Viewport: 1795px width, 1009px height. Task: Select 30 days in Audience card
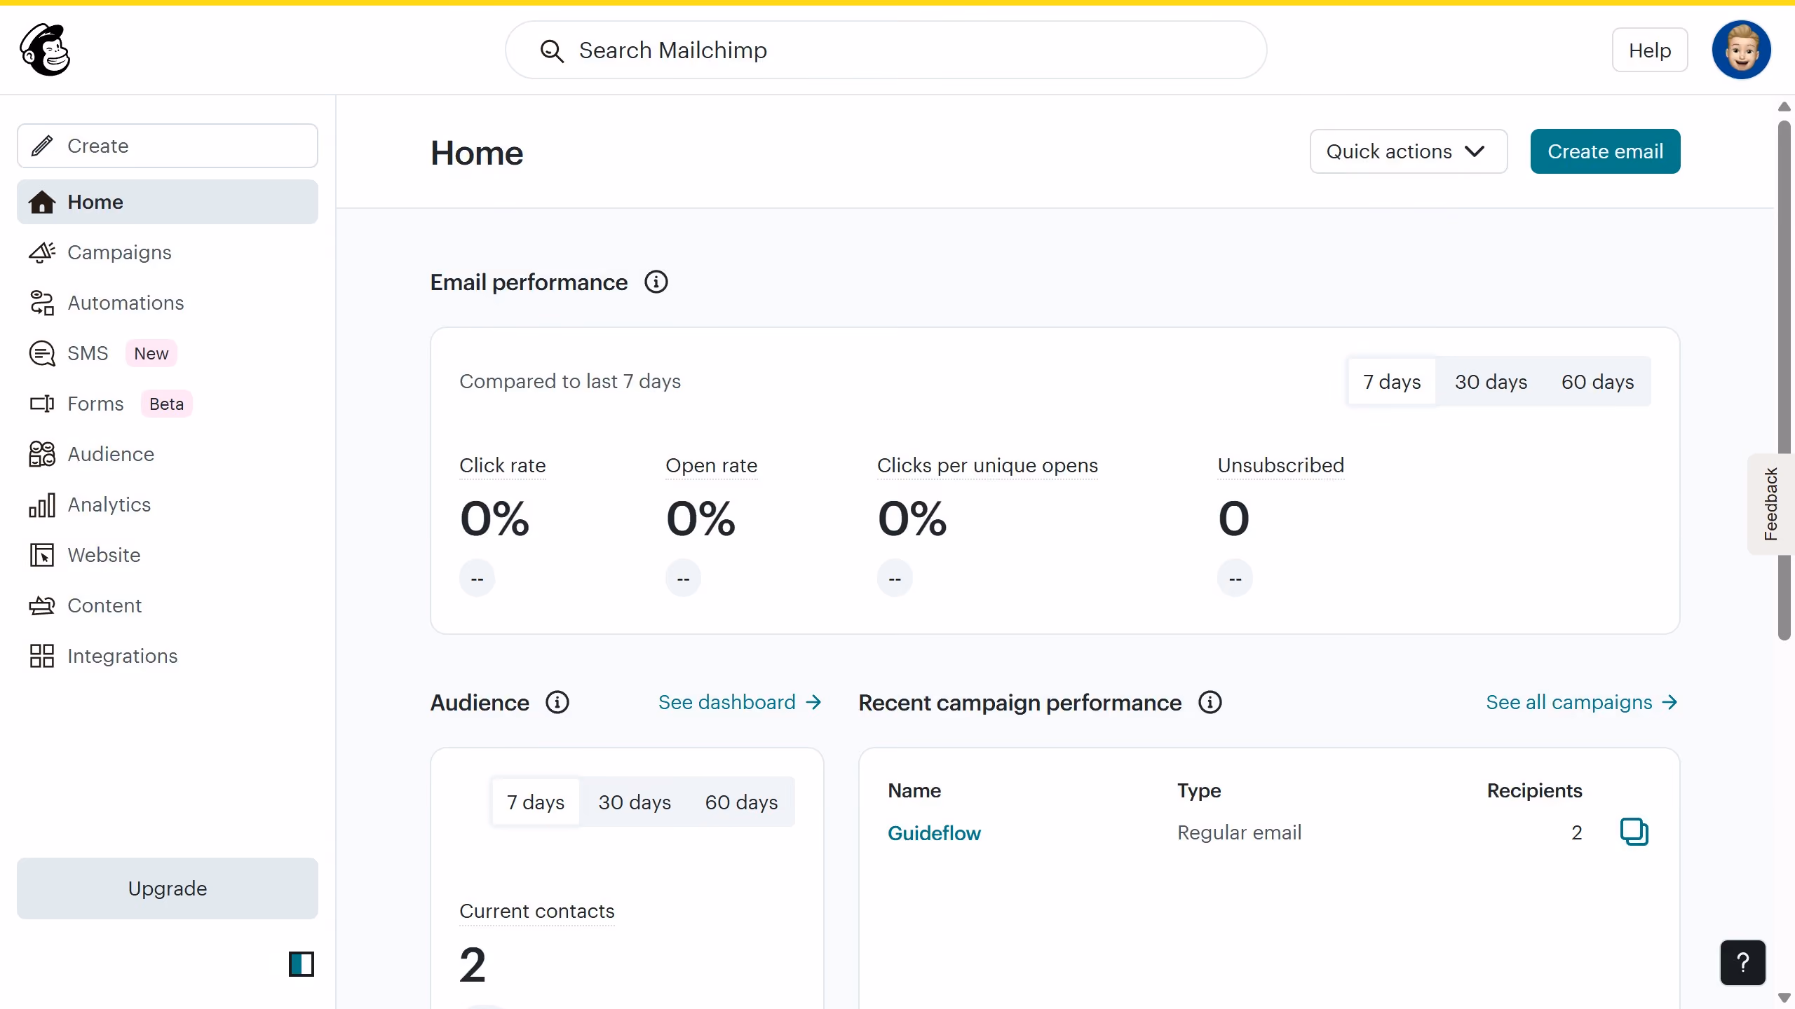coord(635,802)
